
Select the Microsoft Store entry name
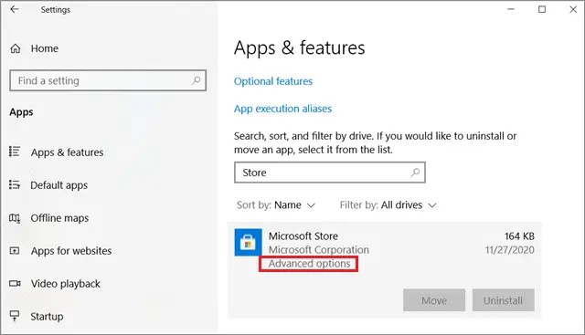[303, 236]
